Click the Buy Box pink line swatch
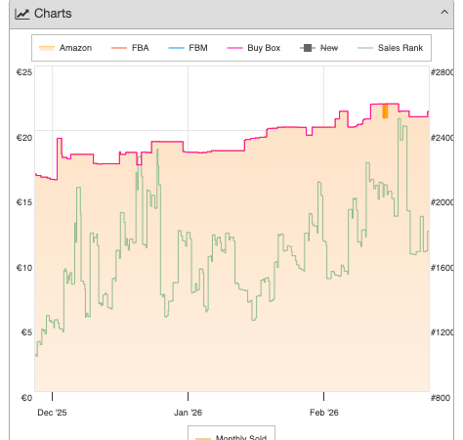 coord(234,48)
